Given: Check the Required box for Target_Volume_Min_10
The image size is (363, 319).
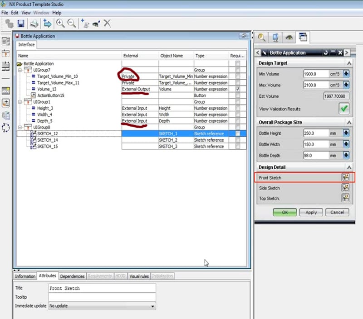Looking at the screenshot, I should (238, 76).
